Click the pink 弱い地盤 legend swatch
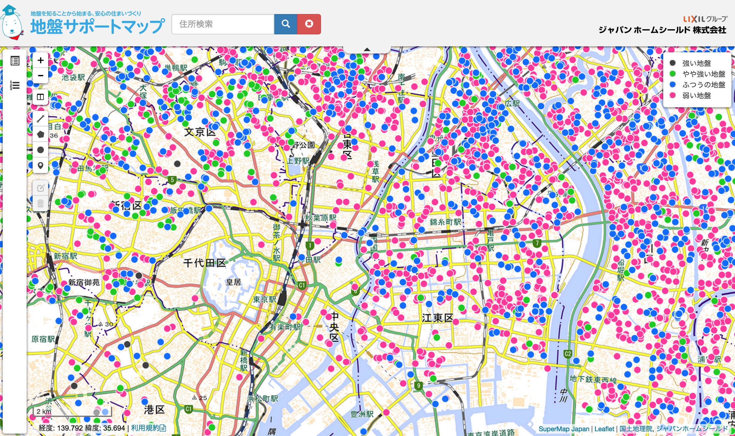 point(673,95)
